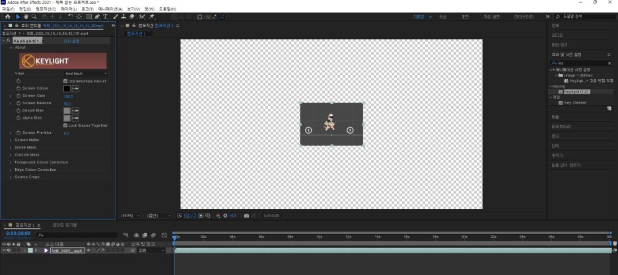The height and width of the screenshot is (275, 618).
Task: Select the Selection arrow tool
Action: tap(18, 17)
